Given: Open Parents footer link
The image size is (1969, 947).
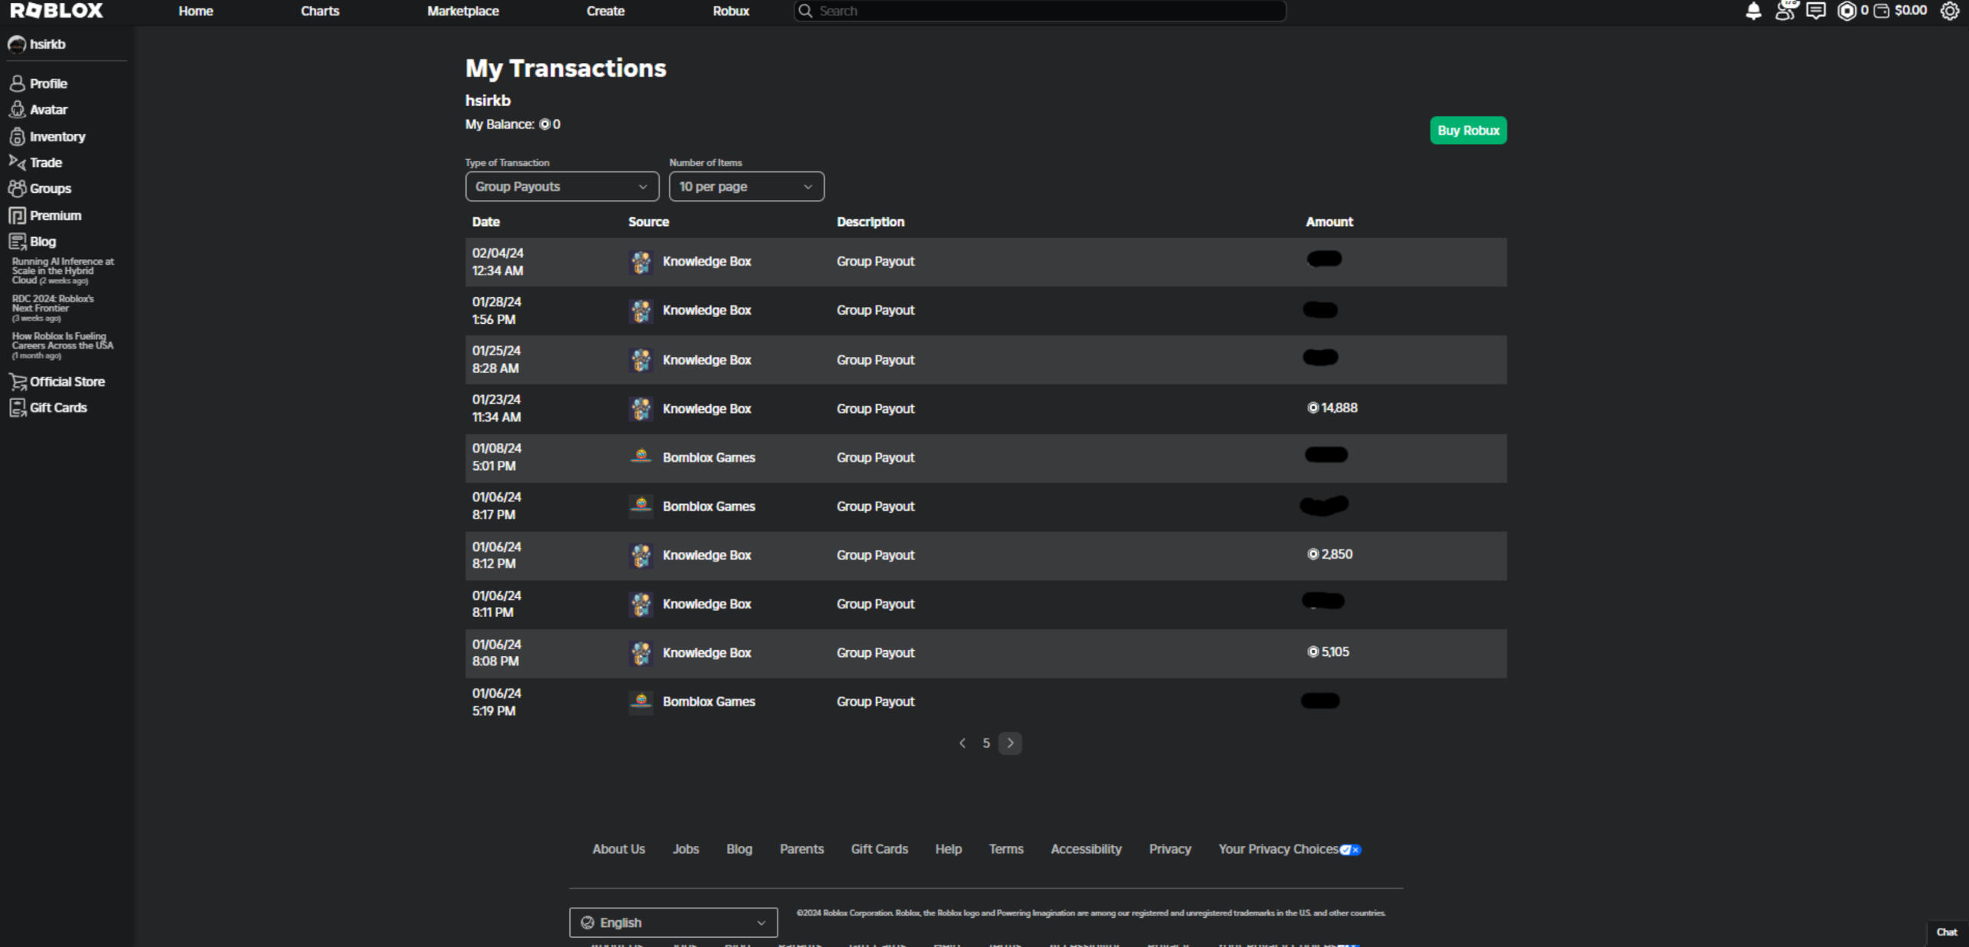Looking at the screenshot, I should tap(801, 849).
